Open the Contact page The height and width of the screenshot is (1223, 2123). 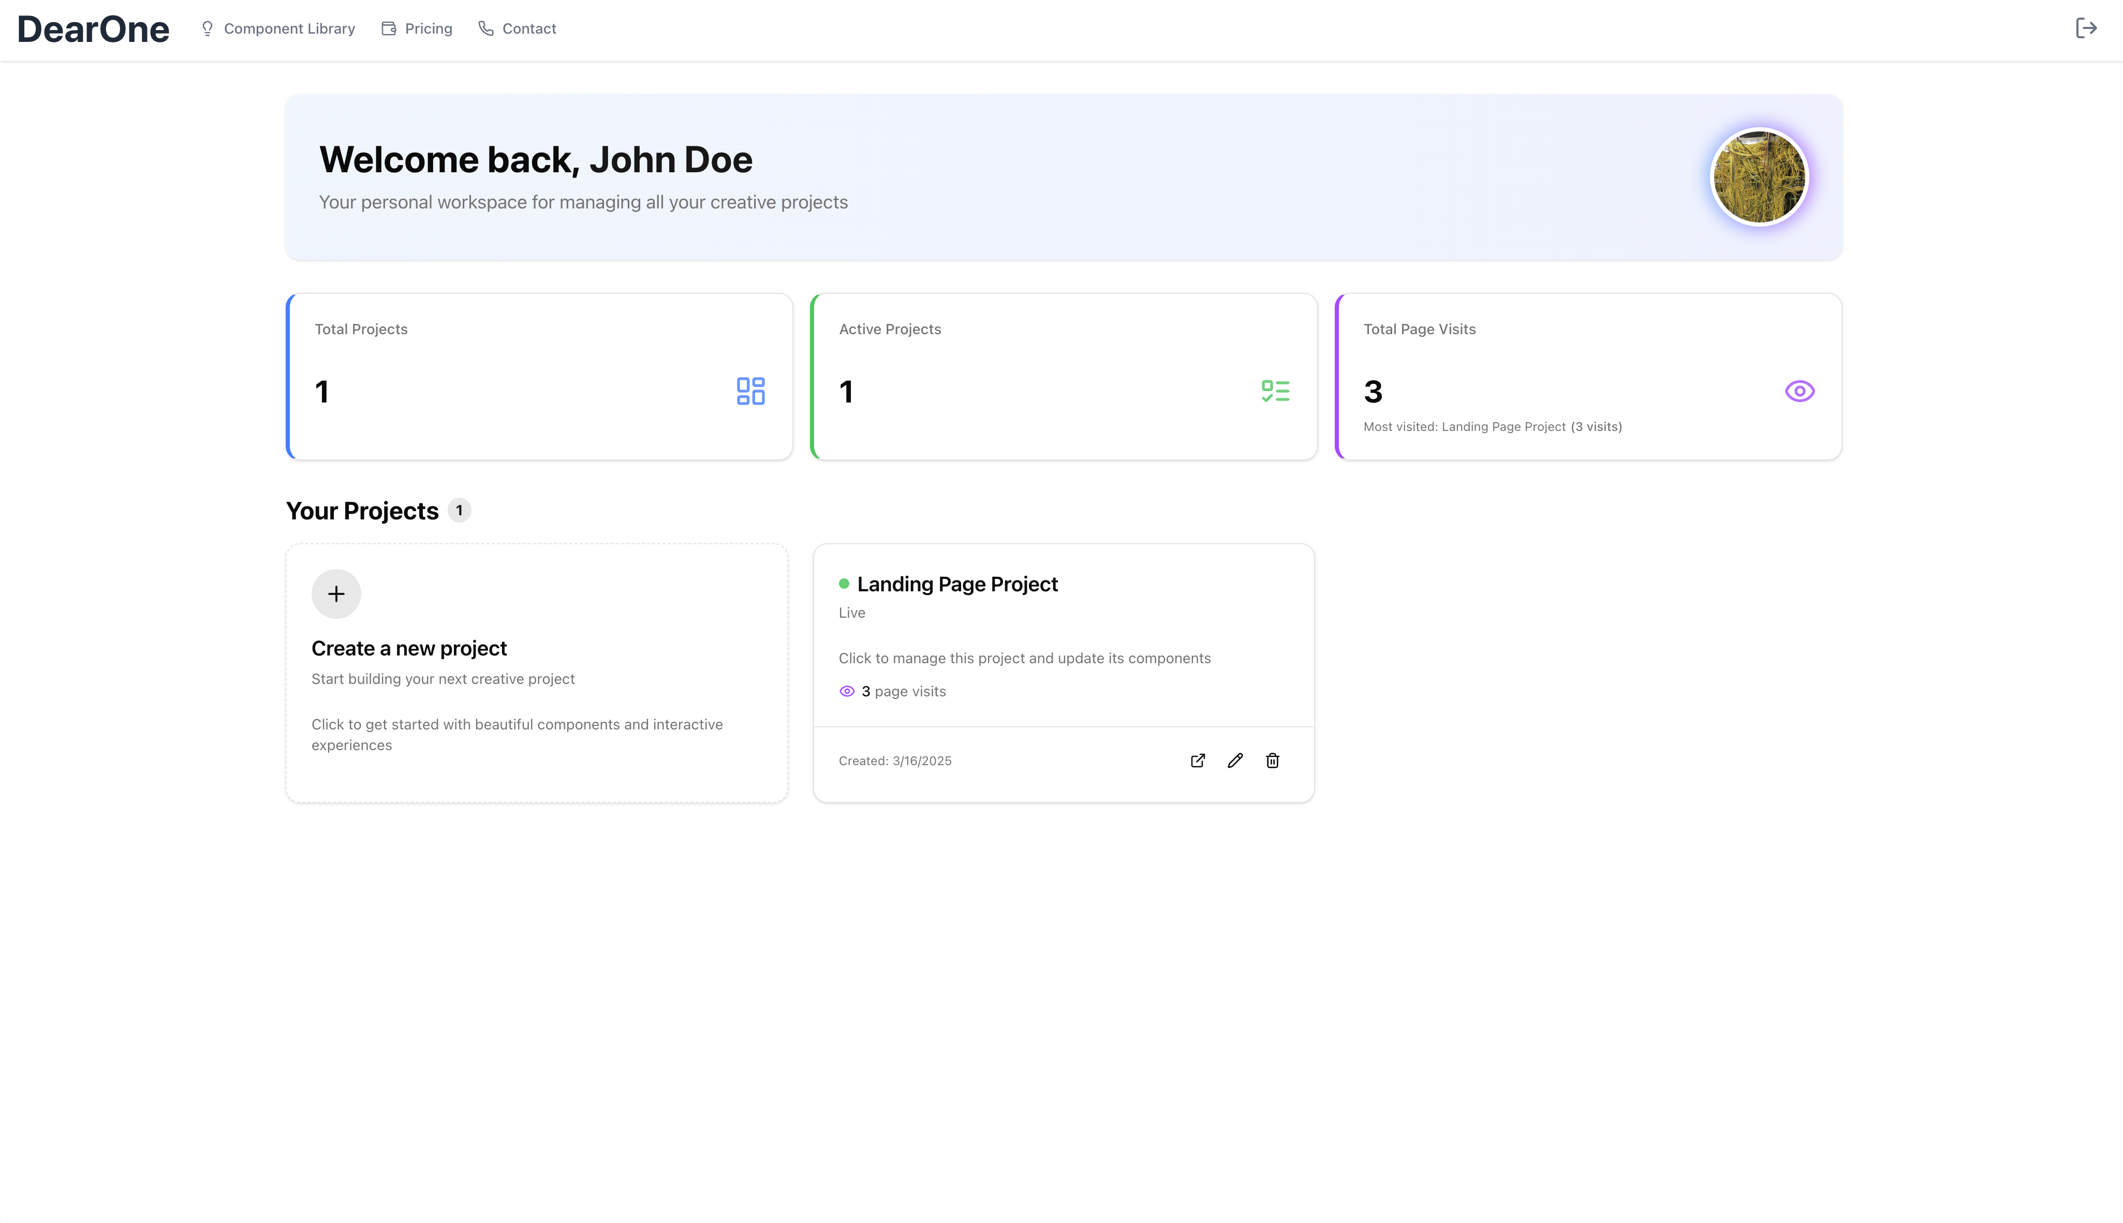click(x=528, y=28)
